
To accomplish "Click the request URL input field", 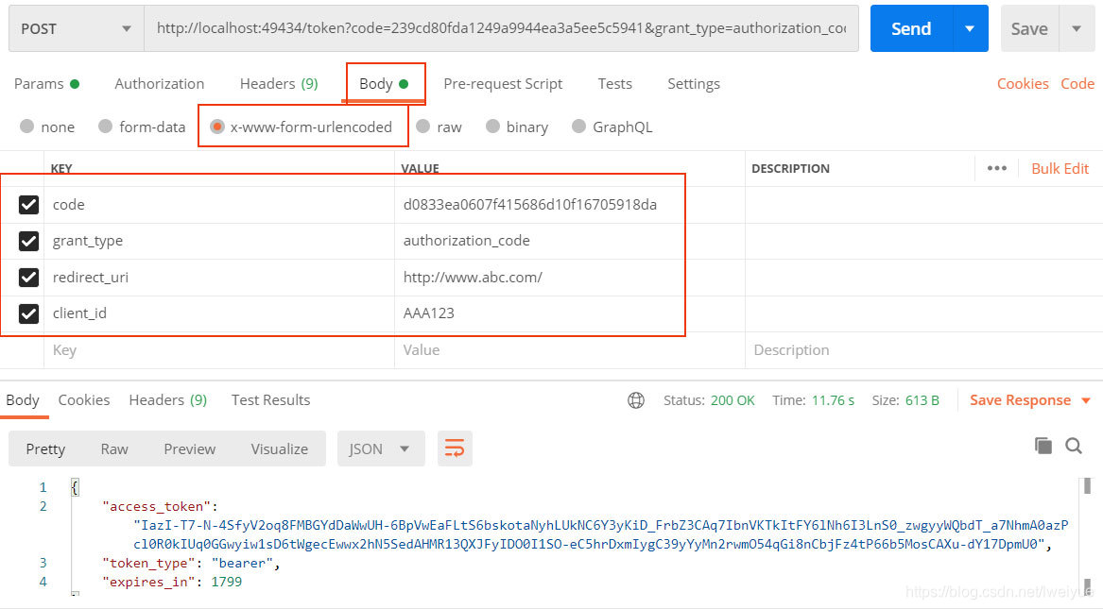I will click(x=501, y=29).
